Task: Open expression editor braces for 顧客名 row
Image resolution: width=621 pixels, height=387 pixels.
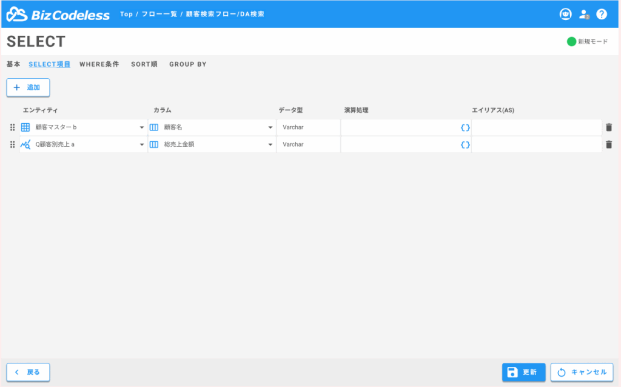Action: tap(465, 127)
